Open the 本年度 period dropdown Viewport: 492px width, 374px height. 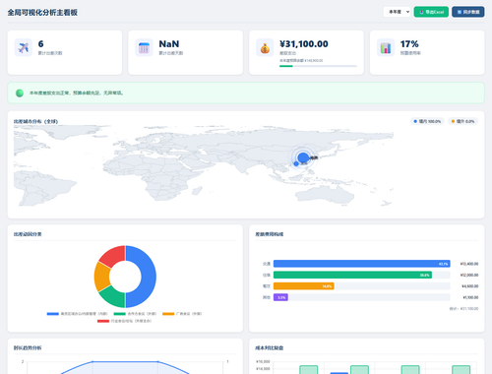[x=397, y=12]
